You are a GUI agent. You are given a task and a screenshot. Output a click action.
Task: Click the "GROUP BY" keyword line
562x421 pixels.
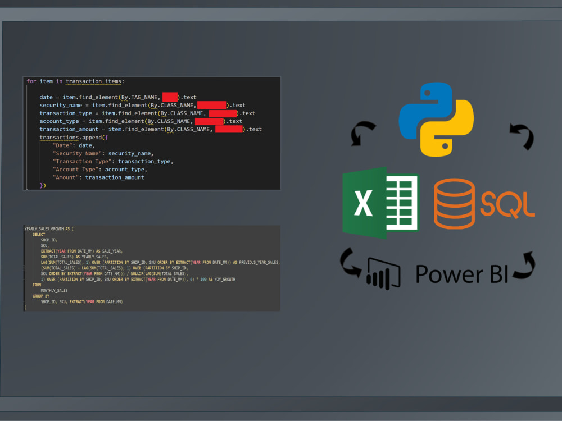(41, 296)
